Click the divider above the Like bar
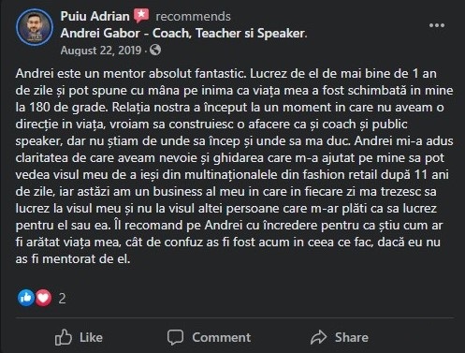The height and width of the screenshot is (353, 465). pos(235,318)
